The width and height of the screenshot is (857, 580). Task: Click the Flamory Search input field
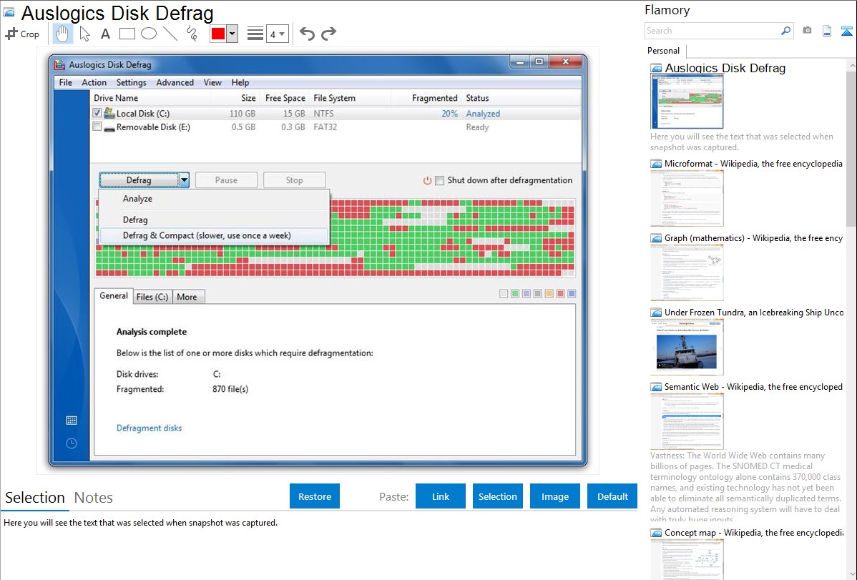pyautogui.click(x=712, y=31)
